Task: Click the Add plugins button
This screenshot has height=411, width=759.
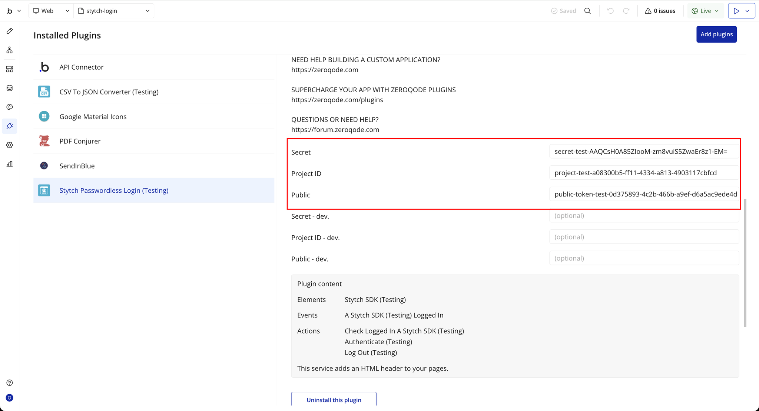Action: [716, 34]
